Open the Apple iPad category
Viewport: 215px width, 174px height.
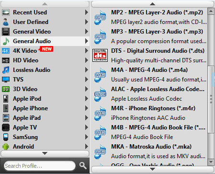tap(45, 118)
